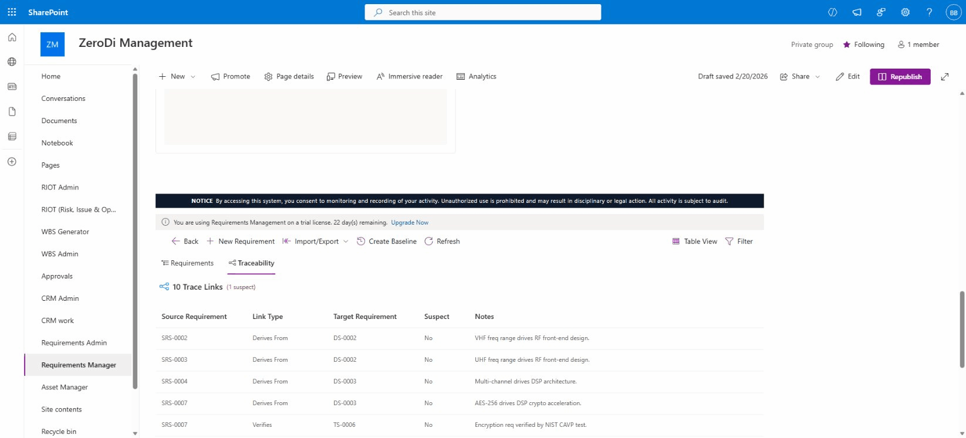This screenshot has width=966, height=438.
Task: Click SharePoint brand link in header
Action: click(48, 12)
